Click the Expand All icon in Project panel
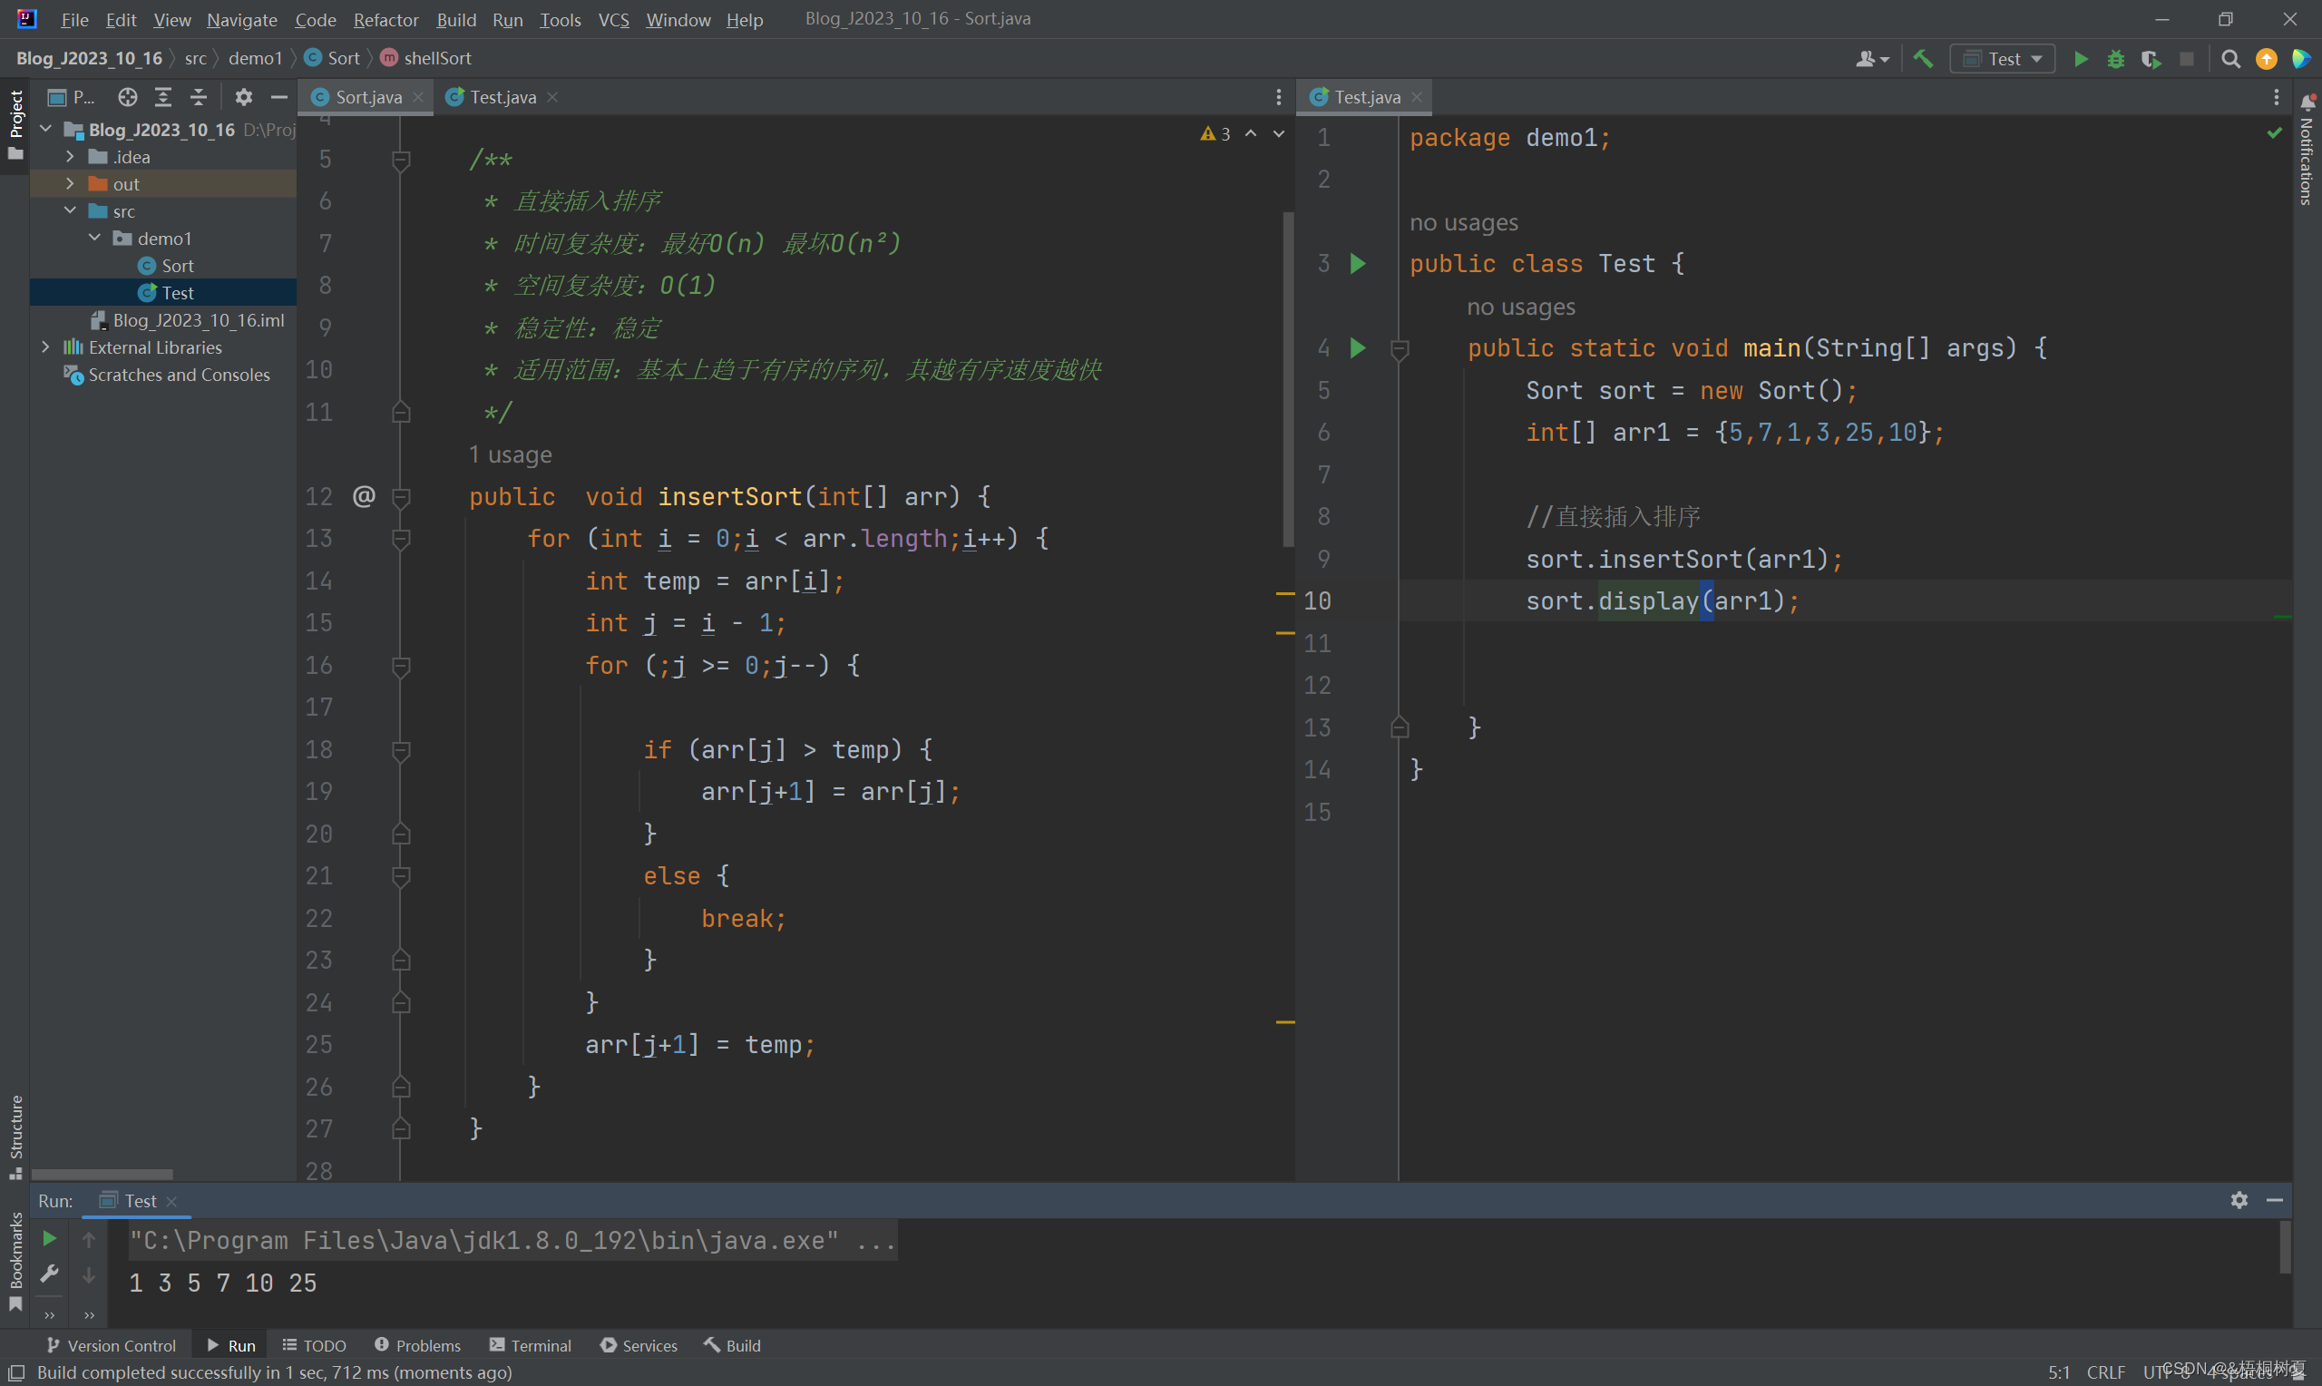 [x=163, y=97]
